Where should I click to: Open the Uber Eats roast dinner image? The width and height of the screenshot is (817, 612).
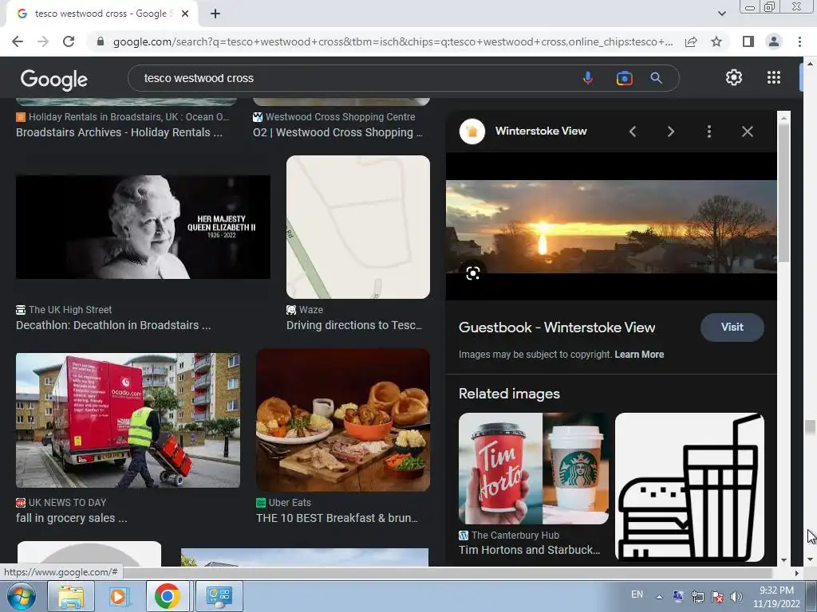343,421
